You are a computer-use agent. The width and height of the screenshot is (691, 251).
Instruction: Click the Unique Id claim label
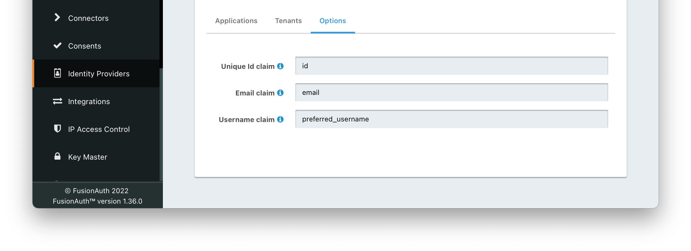click(x=248, y=67)
